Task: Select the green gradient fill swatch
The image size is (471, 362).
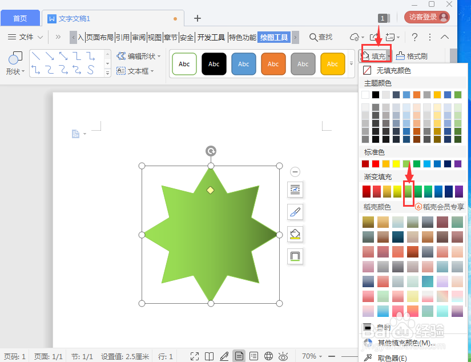Action: [408, 191]
